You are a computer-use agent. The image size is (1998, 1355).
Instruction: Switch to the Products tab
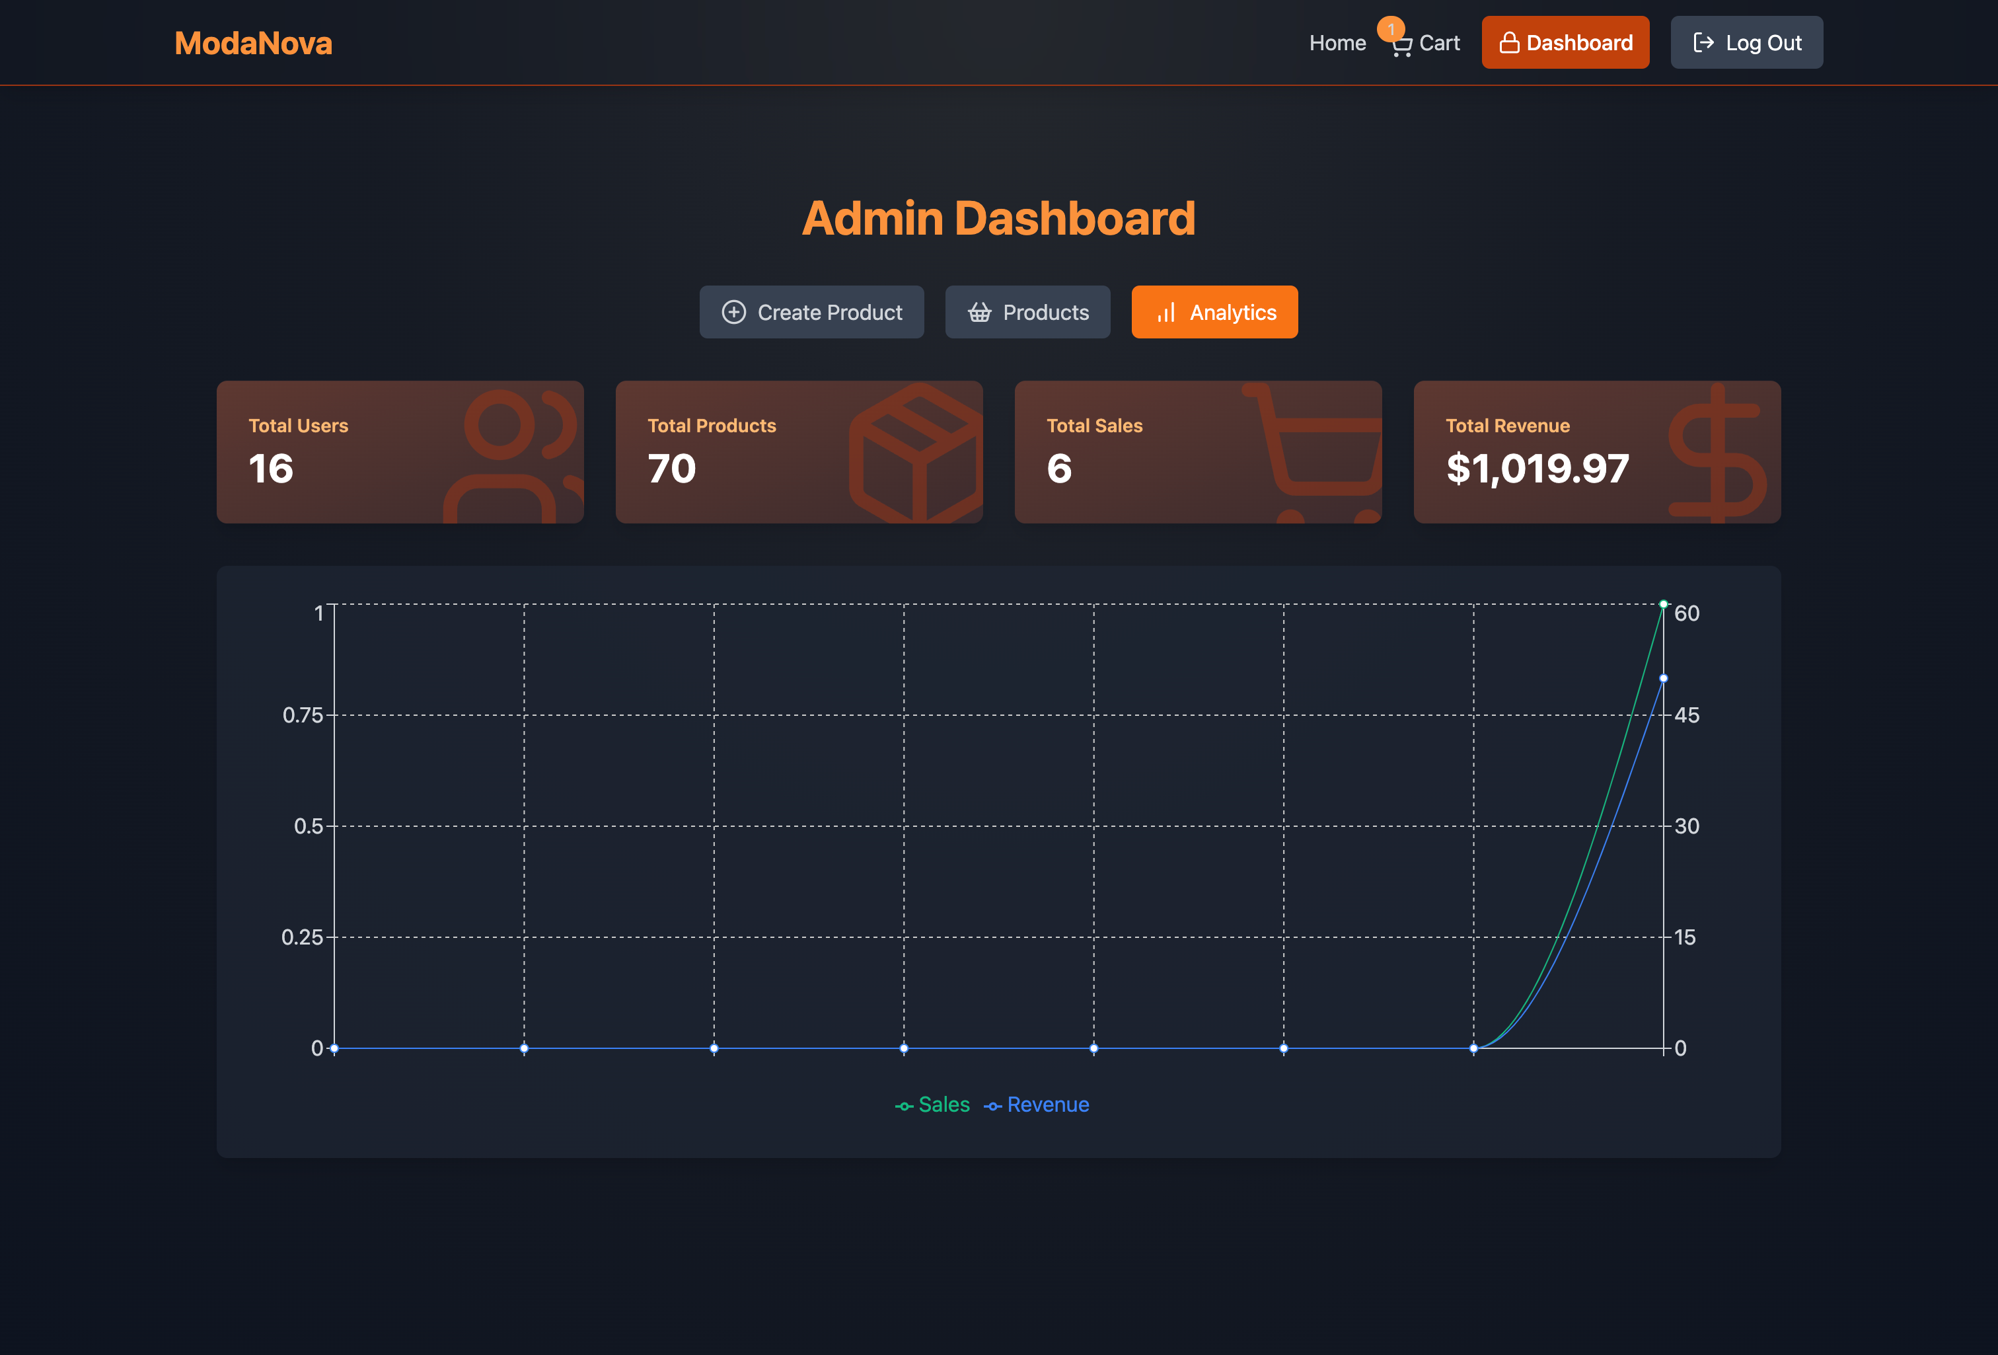point(1027,312)
